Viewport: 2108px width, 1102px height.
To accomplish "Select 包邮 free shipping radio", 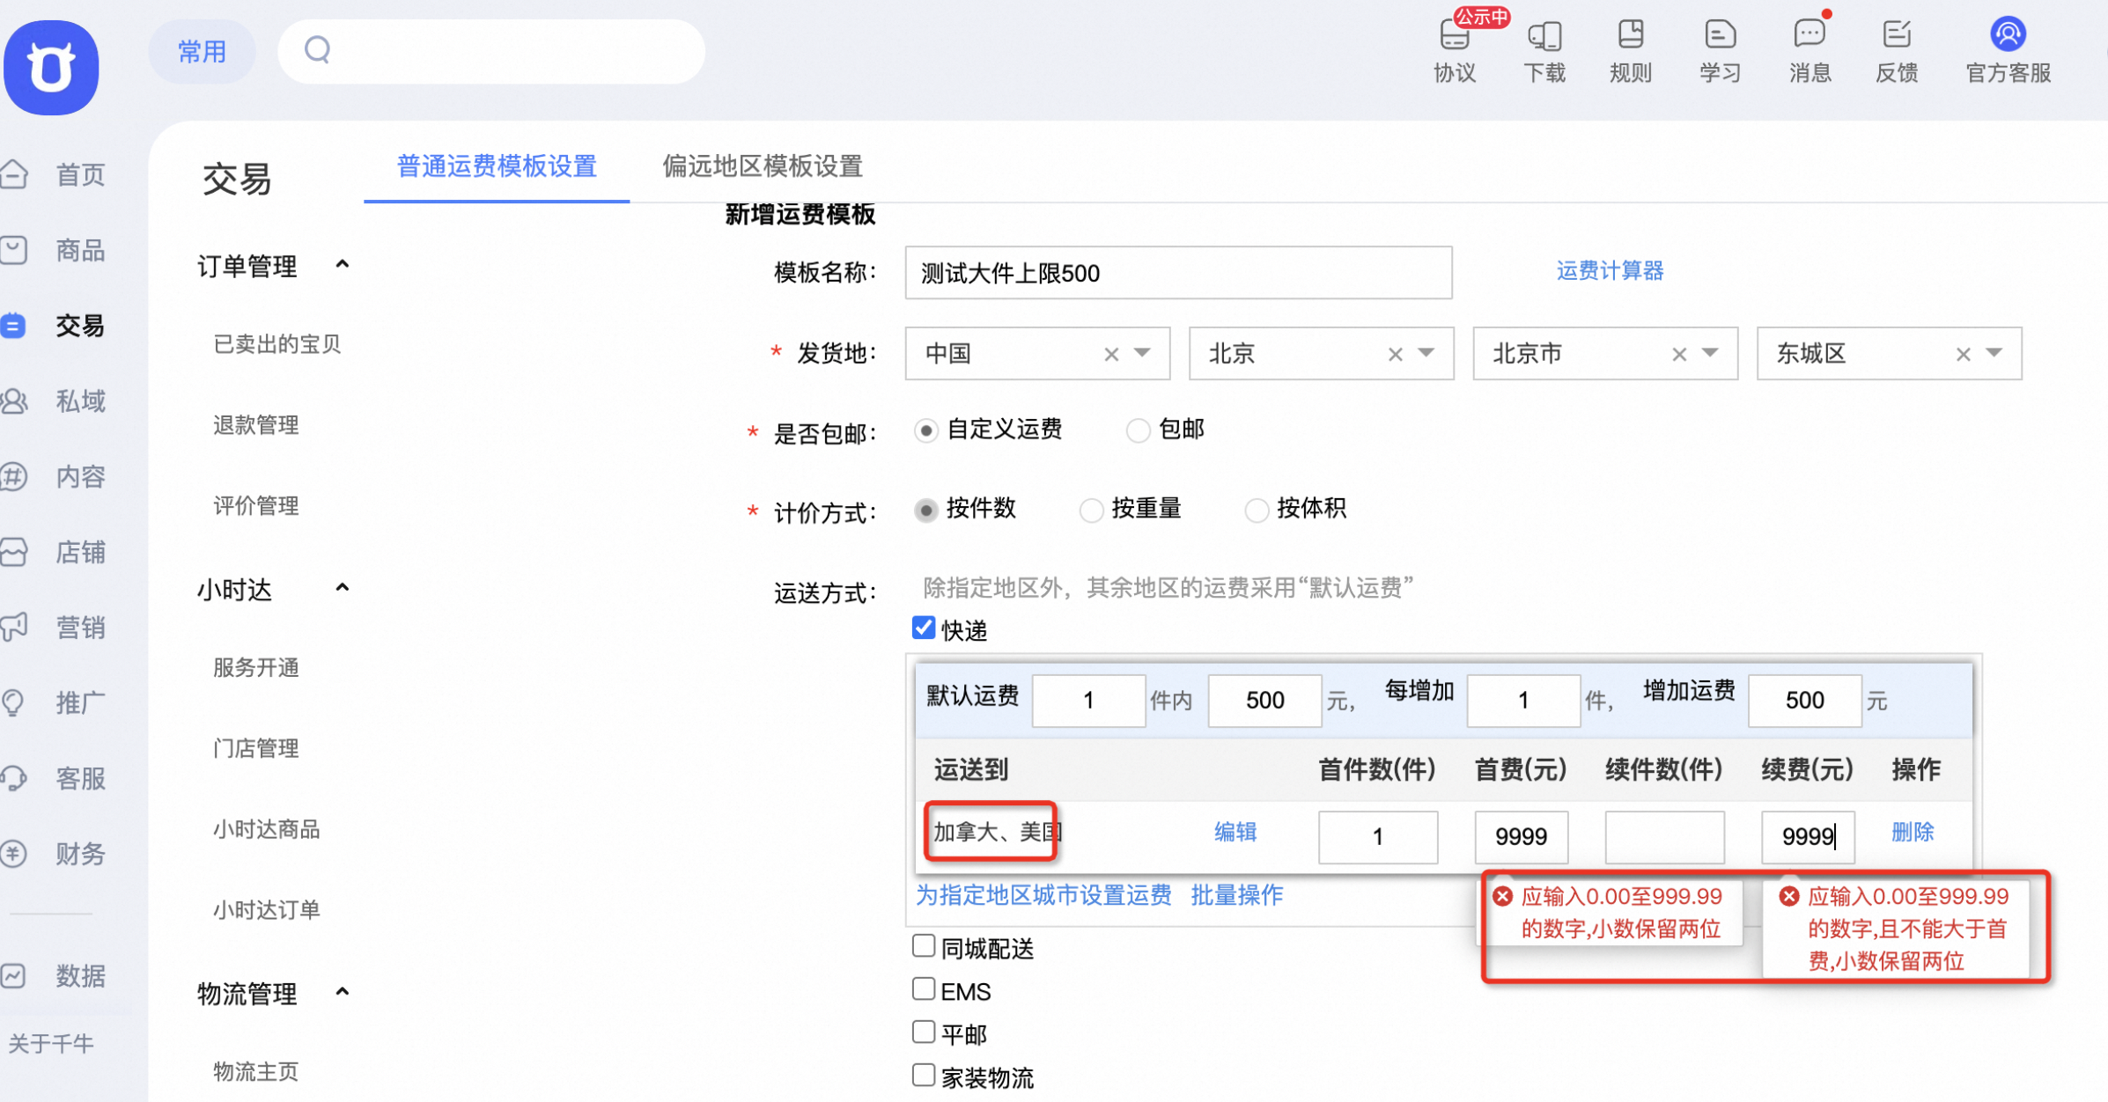I will coord(1138,430).
